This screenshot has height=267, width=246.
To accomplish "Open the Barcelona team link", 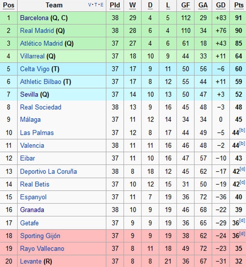I will point(34,18).
